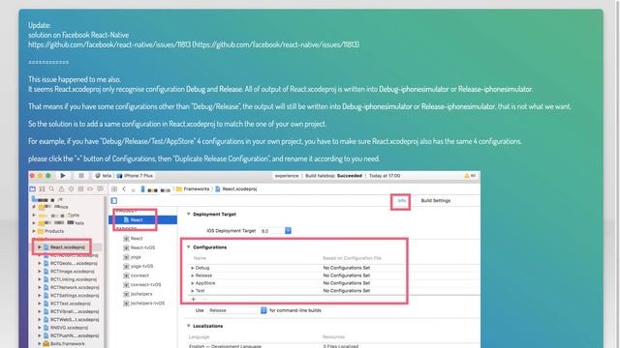
Task: Switch to the Build Settings tab
Action: 435,201
